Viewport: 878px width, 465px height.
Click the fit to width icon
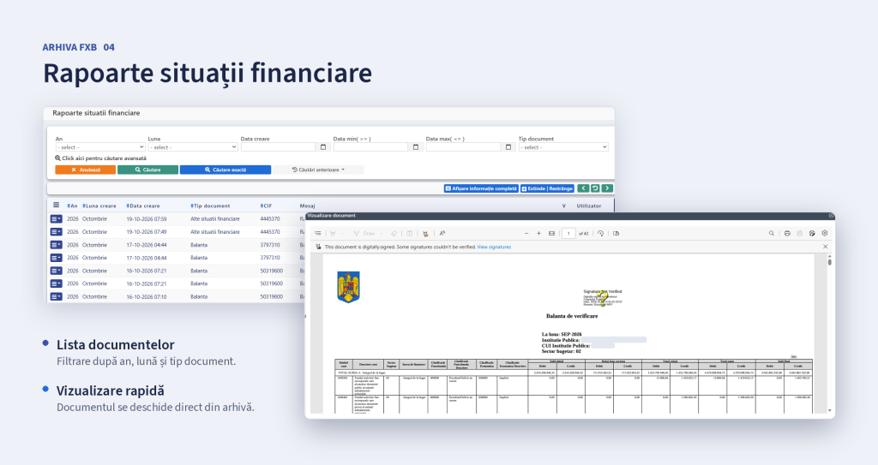(551, 233)
